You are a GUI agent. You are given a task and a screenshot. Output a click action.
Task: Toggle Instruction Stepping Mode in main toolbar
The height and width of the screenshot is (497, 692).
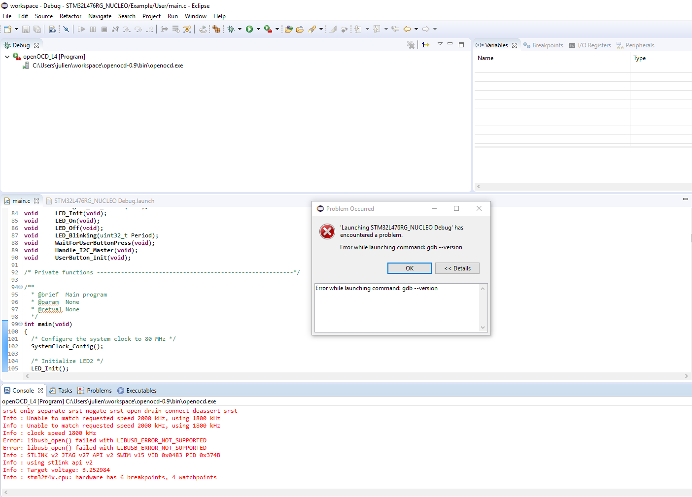click(x=164, y=29)
